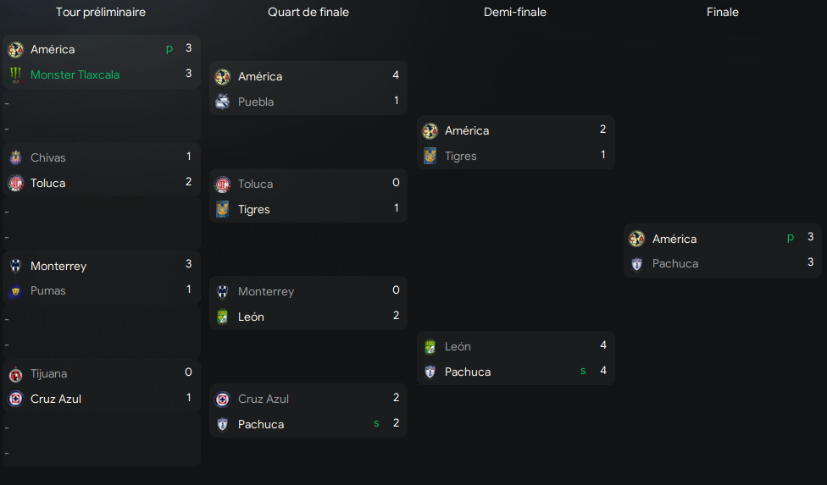Click León badge in semi-final
Screen dimensions: 827x485
430,346
